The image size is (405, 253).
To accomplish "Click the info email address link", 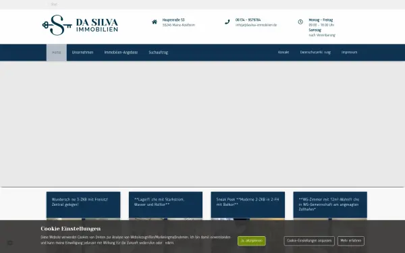I will coord(256,25).
